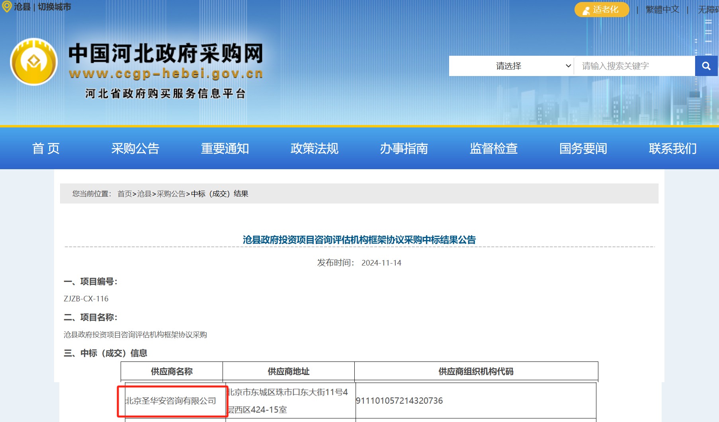This screenshot has width=719, height=422.
Task: Click the 适老化 accessibility mode button
Action: (x=602, y=10)
